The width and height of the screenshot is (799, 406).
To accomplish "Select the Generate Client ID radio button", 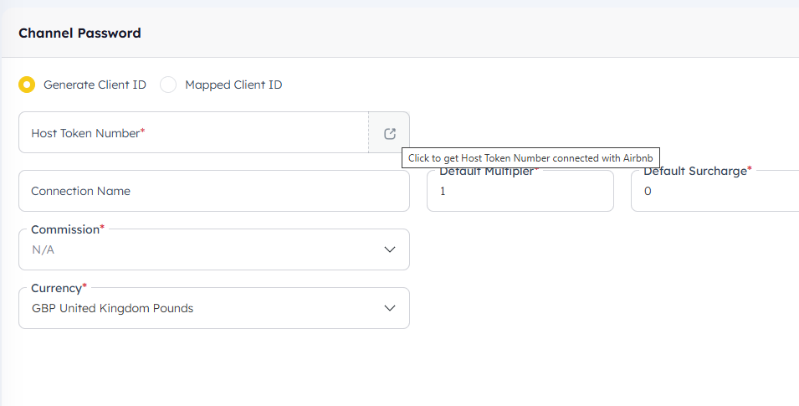I will (x=28, y=85).
